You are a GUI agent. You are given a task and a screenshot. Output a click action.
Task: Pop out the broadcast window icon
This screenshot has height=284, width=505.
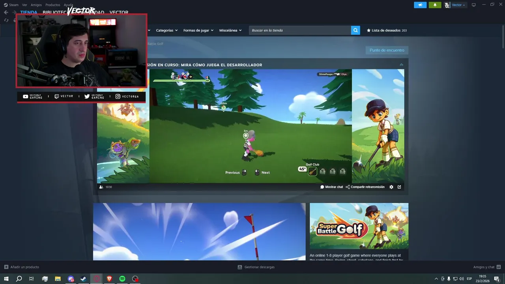coord(399,187)
